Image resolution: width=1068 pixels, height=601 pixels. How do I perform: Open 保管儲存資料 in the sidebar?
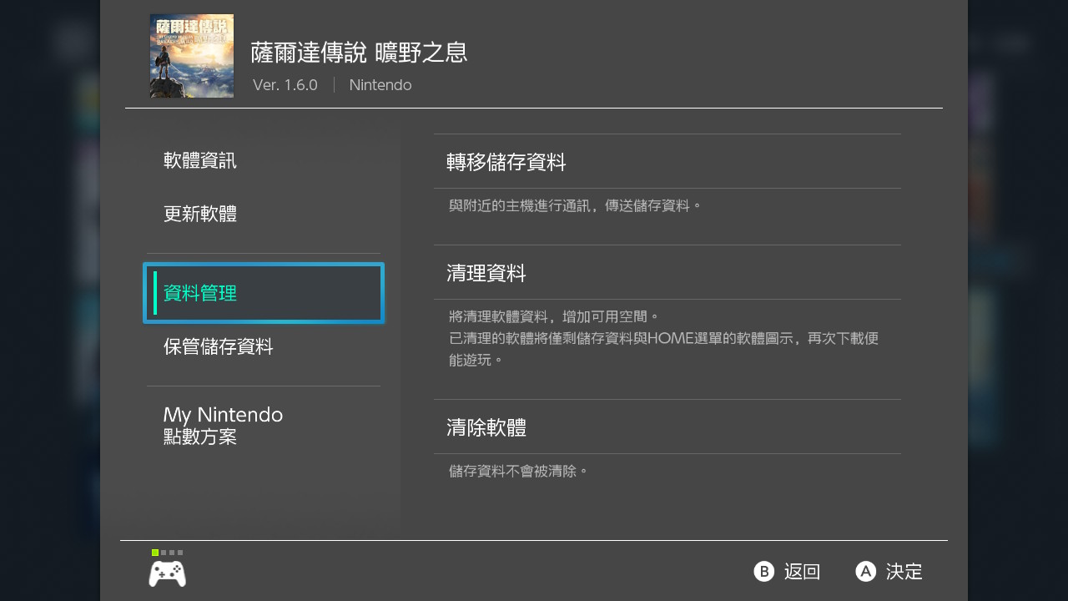click(x=263, y=346)
